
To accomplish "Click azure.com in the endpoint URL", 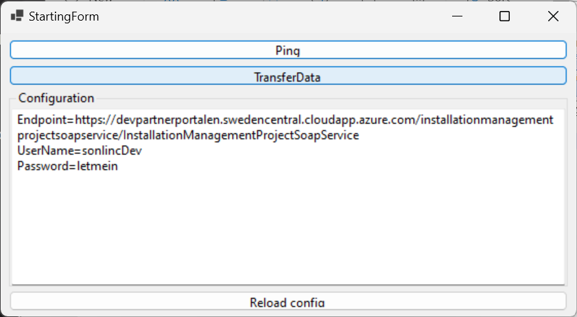I will tap(388, 120).
